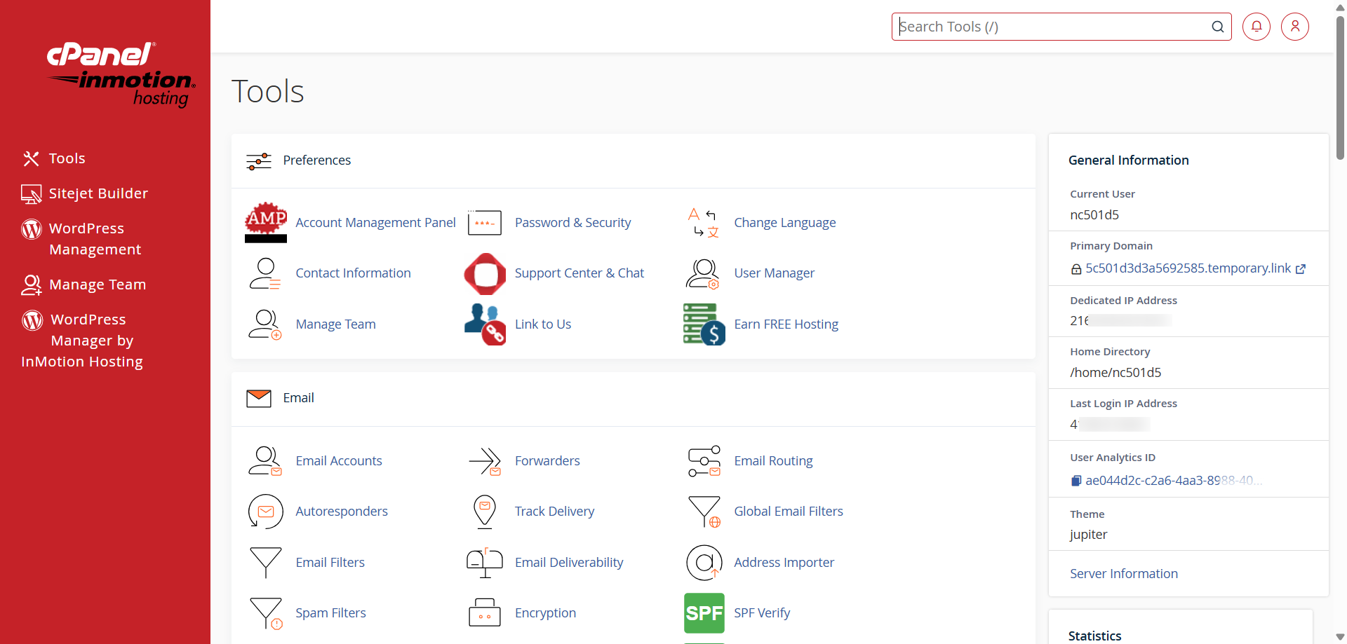The width and height of the screenshot is (1347, 644).
Task: Open the Autoresponders link
Action: [341, 512]
